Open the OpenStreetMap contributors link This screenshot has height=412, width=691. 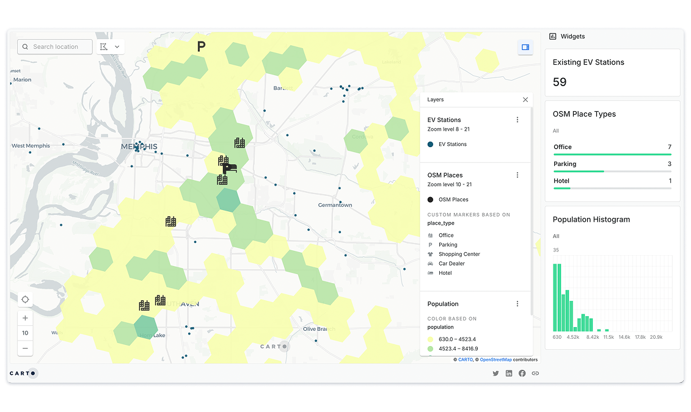click(x=496, y=360)
